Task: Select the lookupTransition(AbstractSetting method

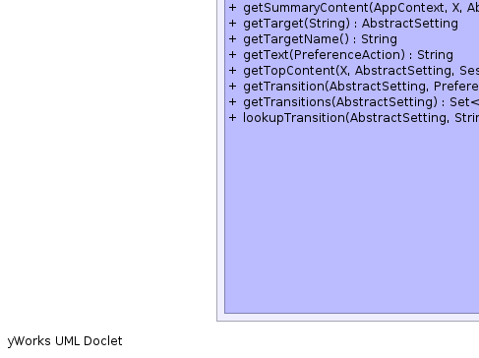Action: [361, 118]
